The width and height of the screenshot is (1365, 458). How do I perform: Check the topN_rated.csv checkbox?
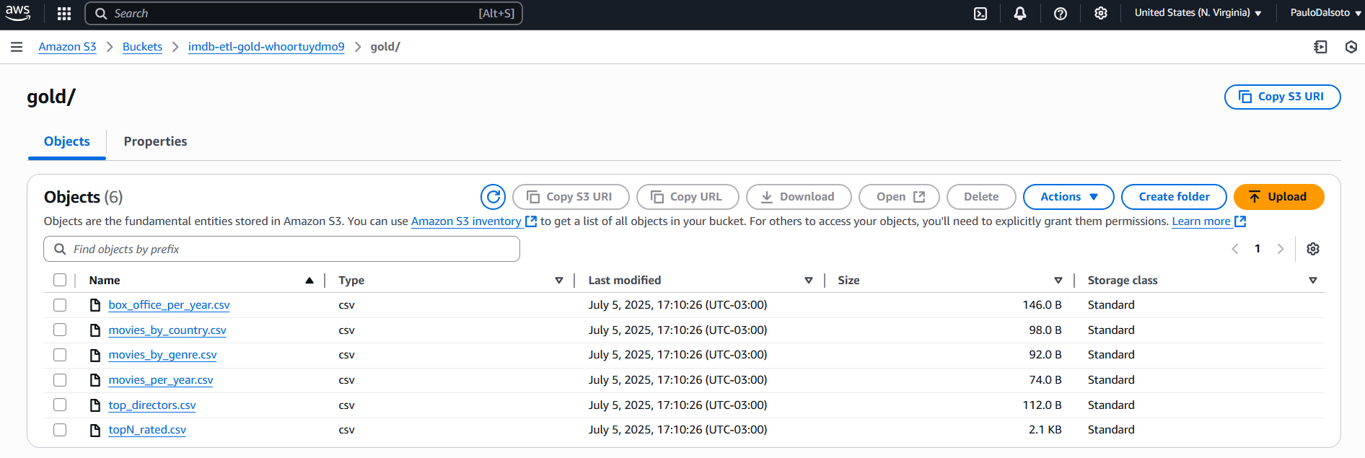(x=60, y=430)
